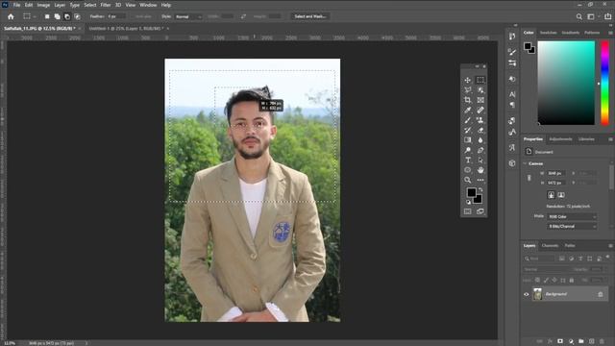This screenshot has width=615, height=346.
Task: Change screen mode icon in toolbox
Action: tap(480, 211)
